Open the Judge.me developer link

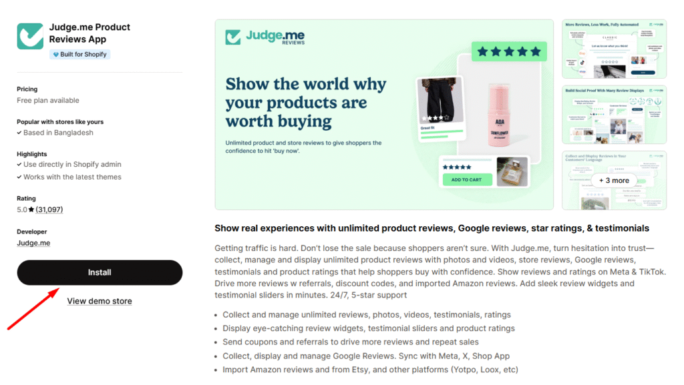[33, 243]
